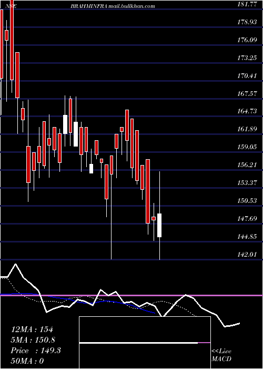
Task: Click the 161.89 price axis label
Action: tap(247, 129)
